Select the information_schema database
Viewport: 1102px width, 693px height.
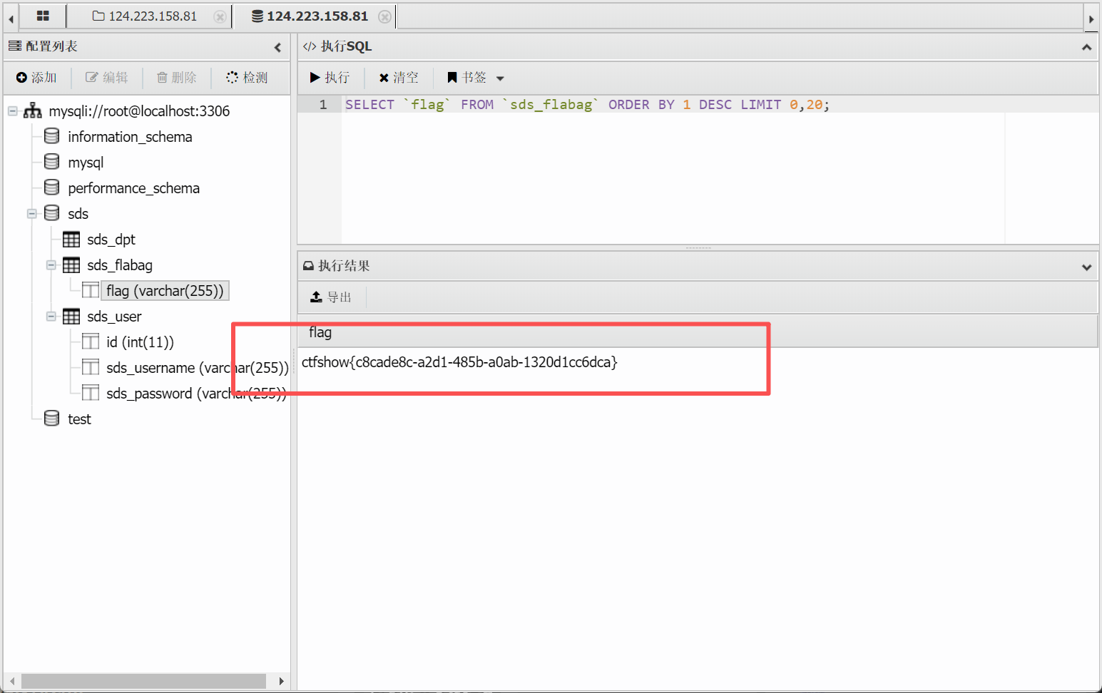point(130,136)
